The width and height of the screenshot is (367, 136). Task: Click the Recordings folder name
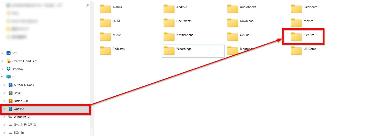(x=184, y=49)
